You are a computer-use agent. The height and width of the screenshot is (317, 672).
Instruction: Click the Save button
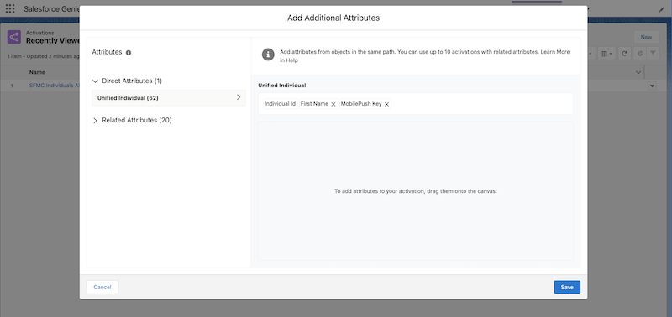tap(567, 287)
